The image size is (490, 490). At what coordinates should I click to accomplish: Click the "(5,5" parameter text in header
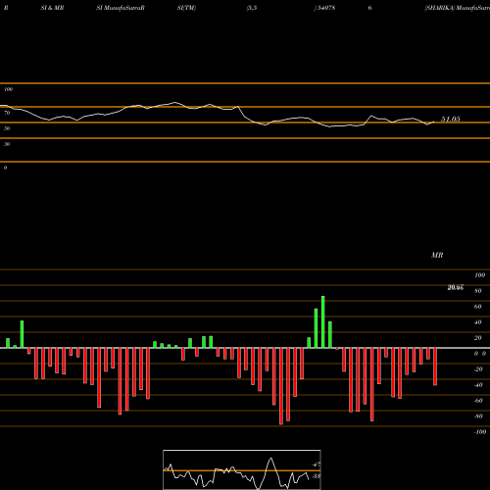coord(252,8)
